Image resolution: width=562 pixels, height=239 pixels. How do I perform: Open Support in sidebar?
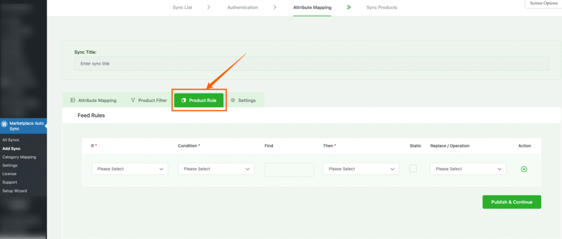point(10,182)
